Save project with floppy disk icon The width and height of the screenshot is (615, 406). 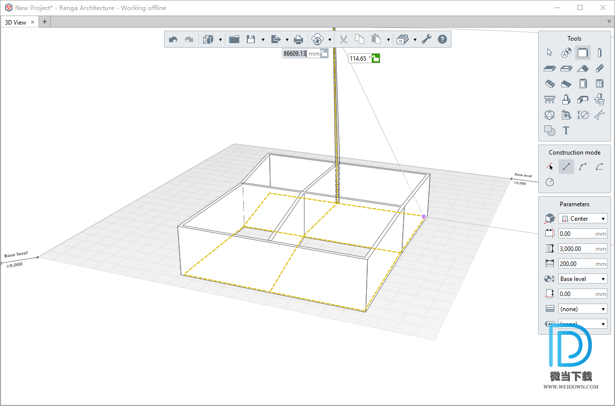[x=251, y=39]
